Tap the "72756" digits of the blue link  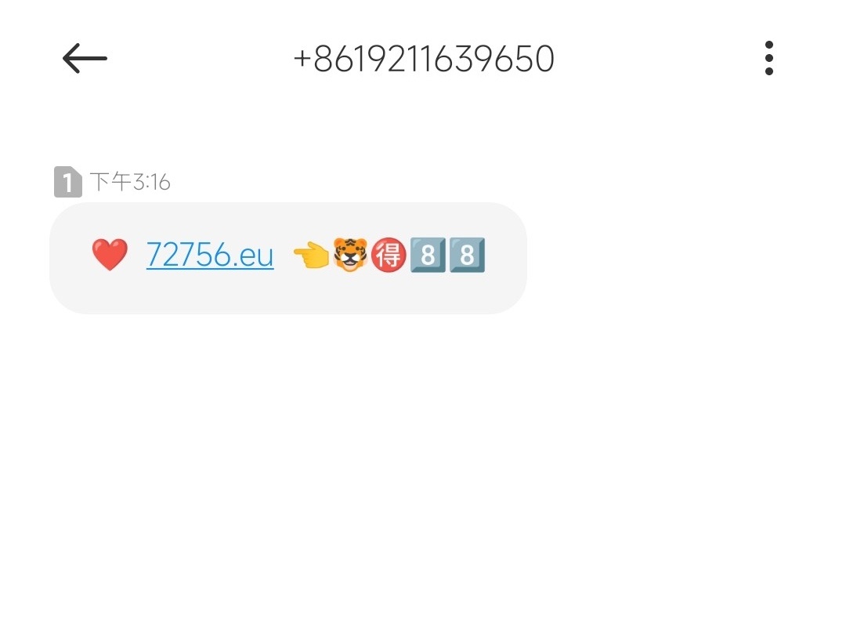point(189,255)
